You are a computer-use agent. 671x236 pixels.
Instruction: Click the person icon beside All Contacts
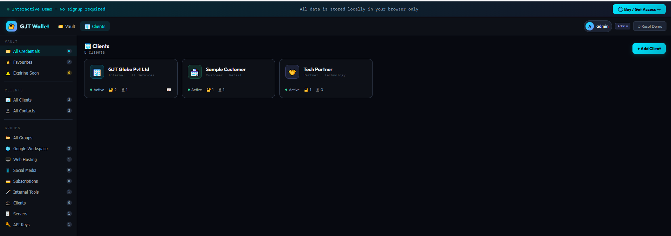click(x=8, y=111)
